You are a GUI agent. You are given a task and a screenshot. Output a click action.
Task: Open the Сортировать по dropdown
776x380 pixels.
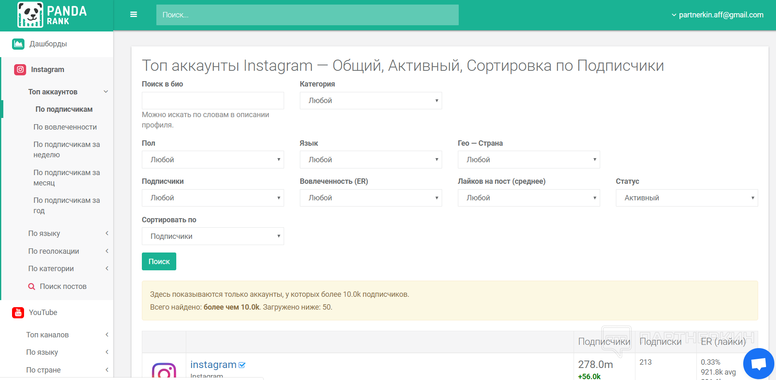[x=213, y=236]
